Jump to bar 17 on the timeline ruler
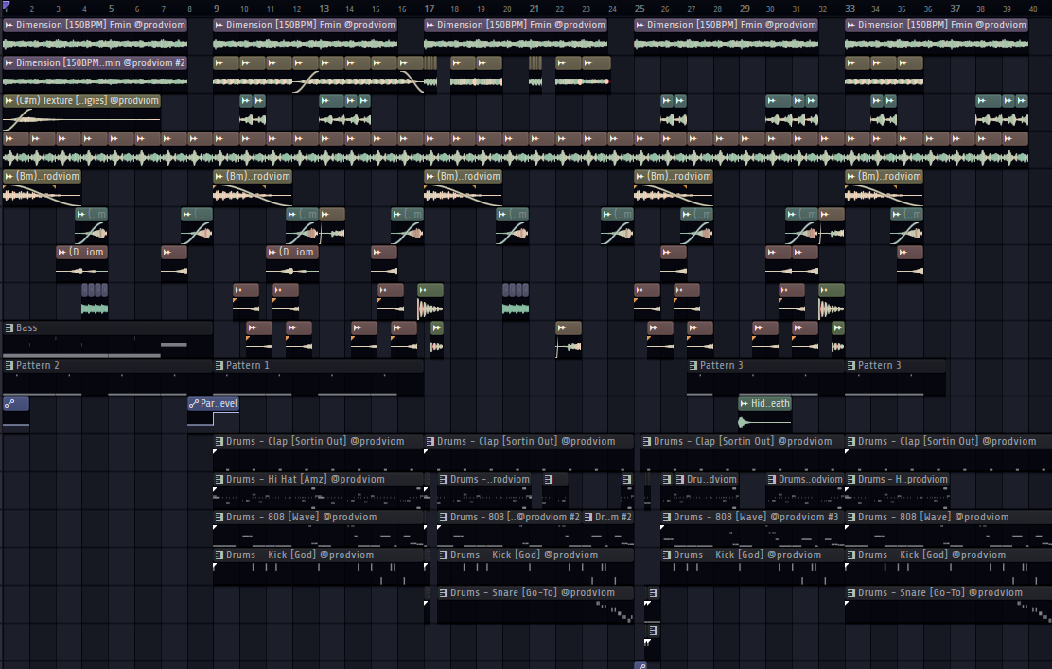The height and width of the screenshot is (669, 1052). [430, 9]
